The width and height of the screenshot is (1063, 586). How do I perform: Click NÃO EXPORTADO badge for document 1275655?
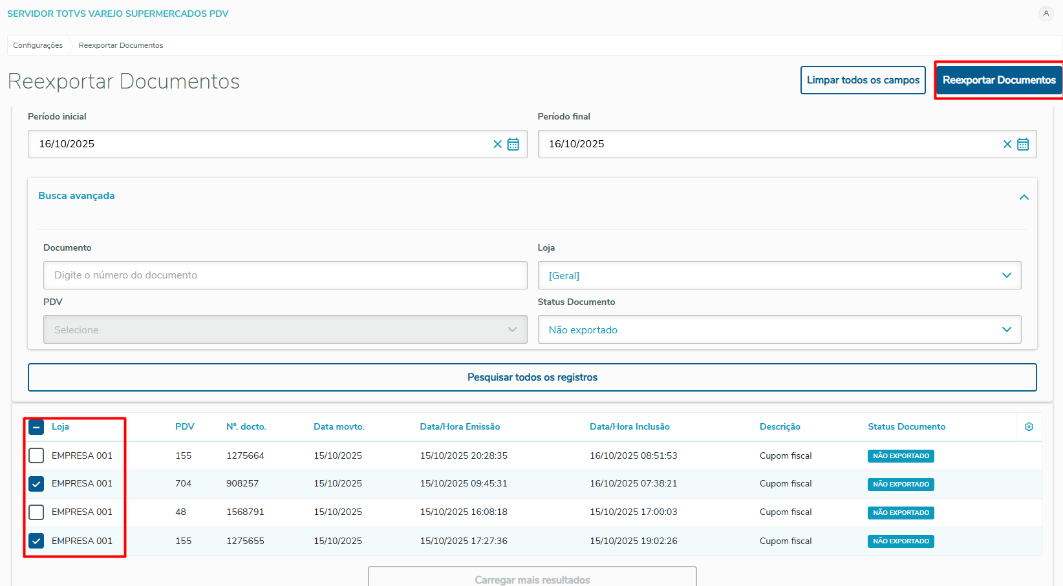(901, 541)
